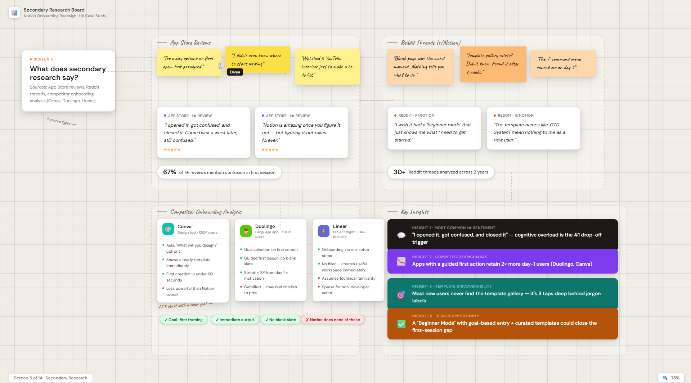The height and width of the screenshot is (383, 691).
Task: Click the 'Competitor Onboarding Analysis' heading
Action: pyautogui.click(x=206, y=212)
